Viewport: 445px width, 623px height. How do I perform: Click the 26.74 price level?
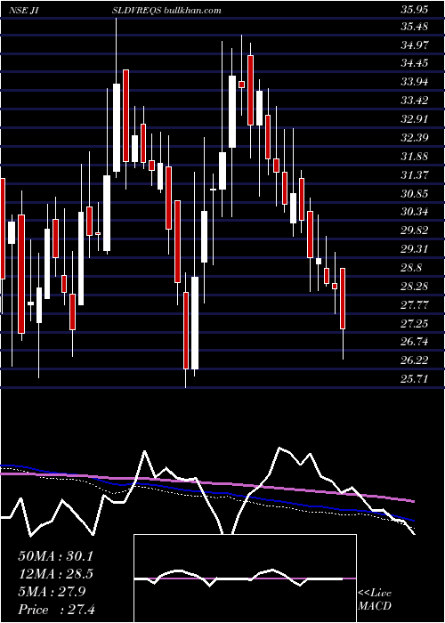click(x=414, y=342)
